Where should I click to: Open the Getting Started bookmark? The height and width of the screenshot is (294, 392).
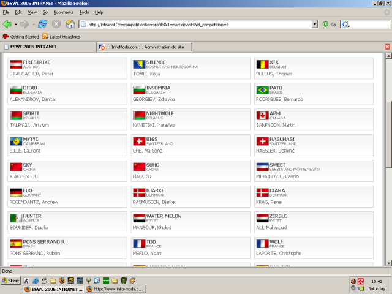click(x=21, y=37)
